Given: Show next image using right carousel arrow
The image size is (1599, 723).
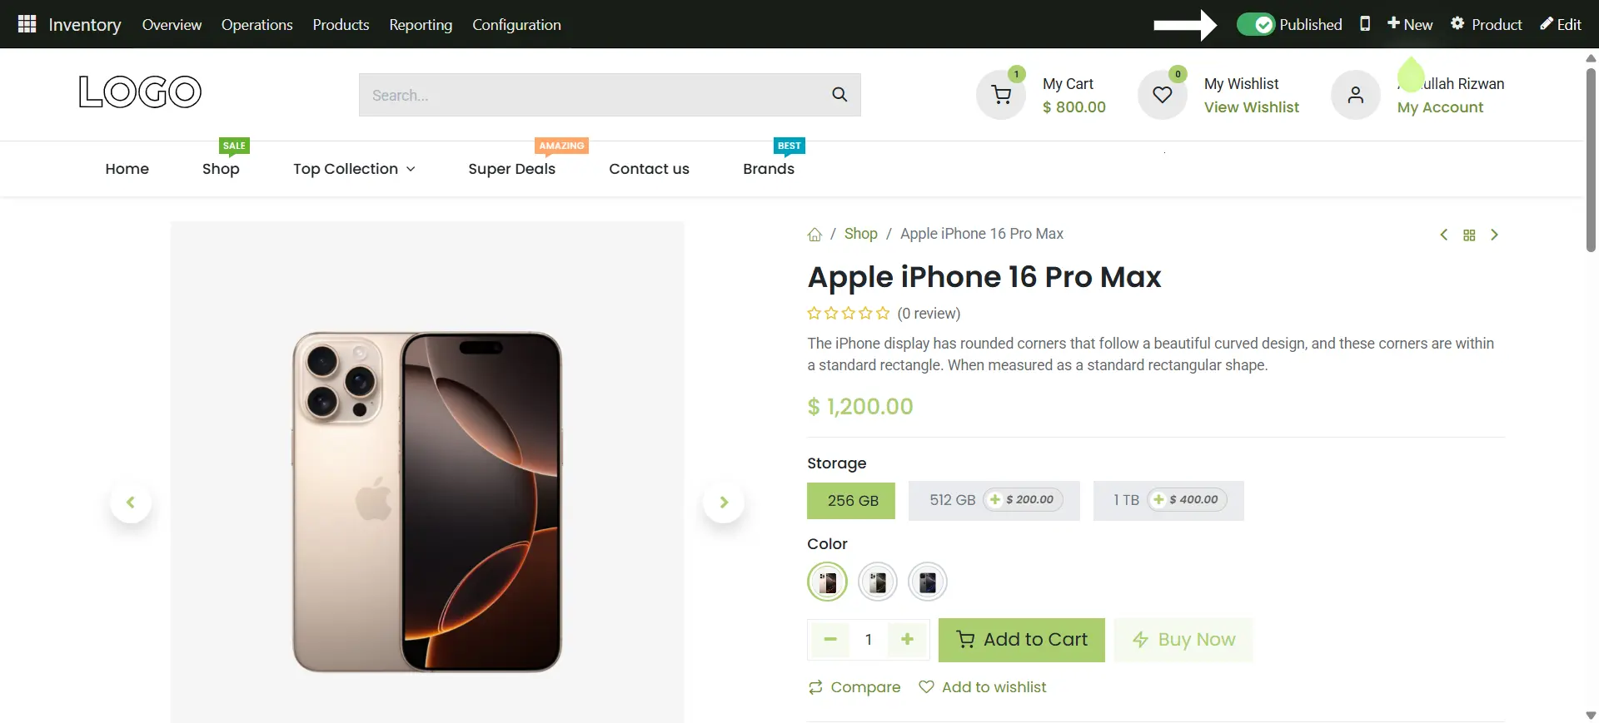Looking at the screenshot, I should (x=724, y=502).
